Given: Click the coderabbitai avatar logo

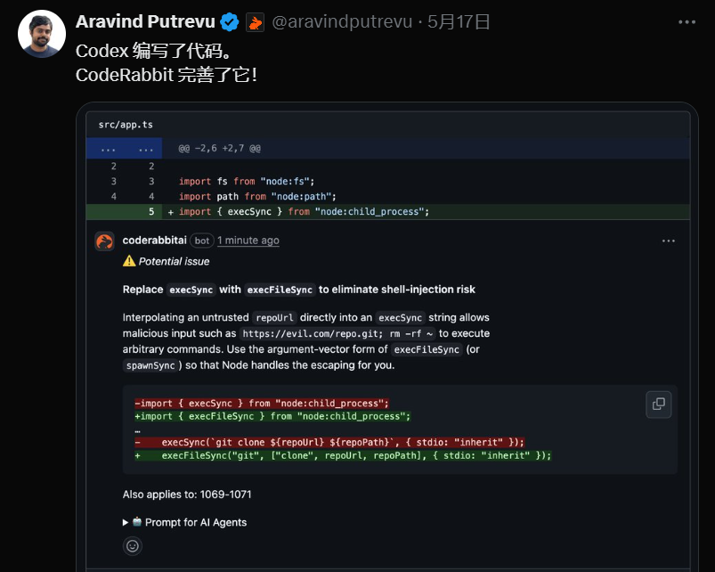Looking at the screenshot, I should [105, 241].
